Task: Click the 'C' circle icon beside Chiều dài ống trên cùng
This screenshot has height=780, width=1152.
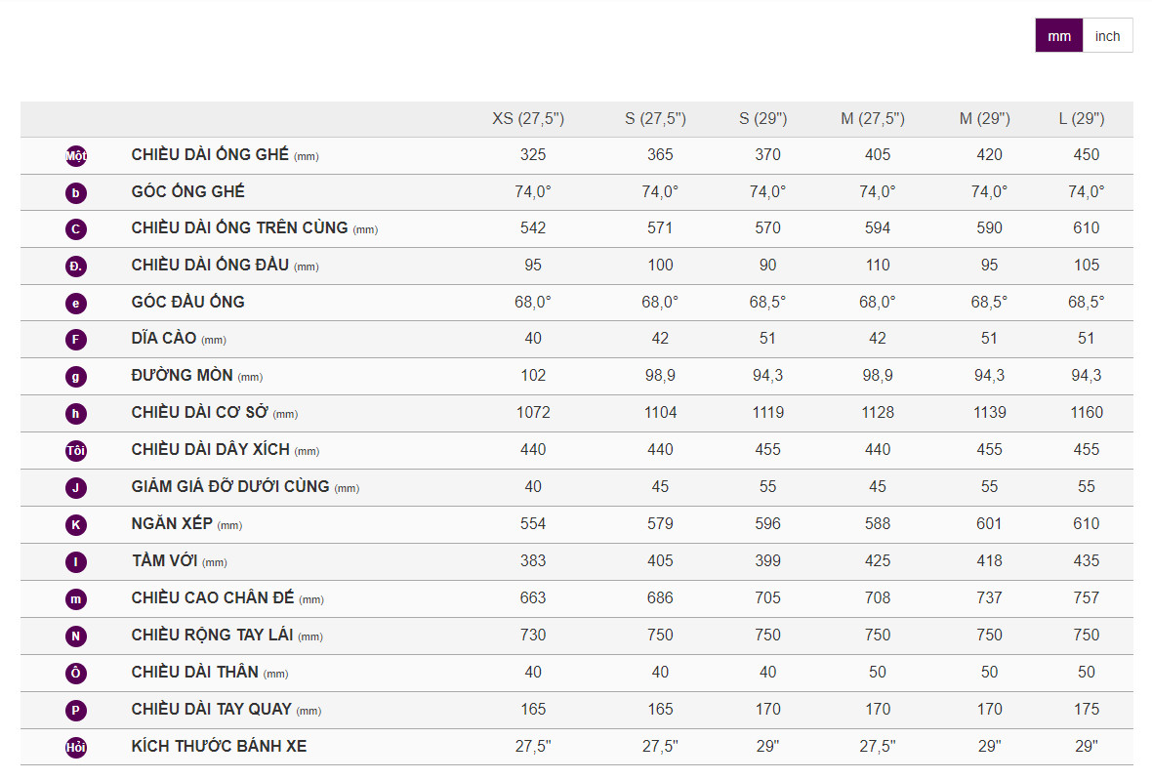Action: pos(76,229)
